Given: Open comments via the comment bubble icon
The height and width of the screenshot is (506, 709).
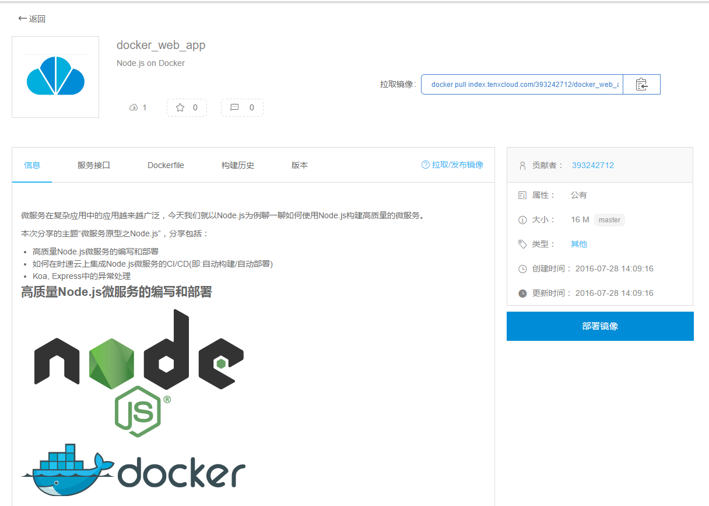Looking at the screenshot, I should [235, 107].
